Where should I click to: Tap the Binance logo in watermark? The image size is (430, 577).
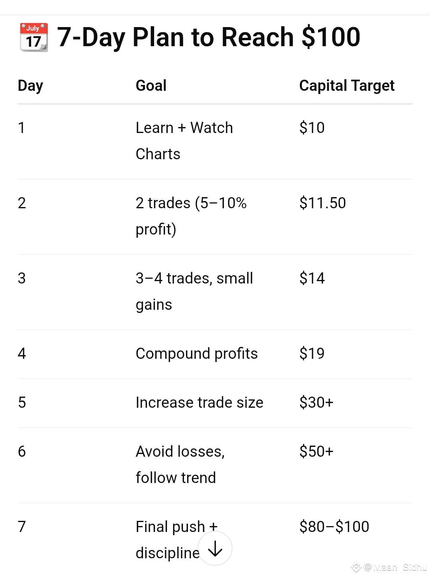click(x=356, y=567)
